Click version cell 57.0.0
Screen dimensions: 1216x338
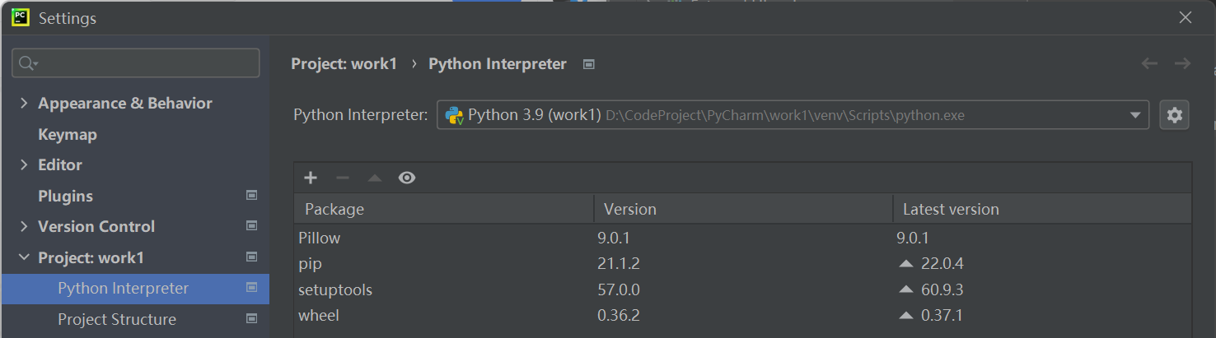619,289
